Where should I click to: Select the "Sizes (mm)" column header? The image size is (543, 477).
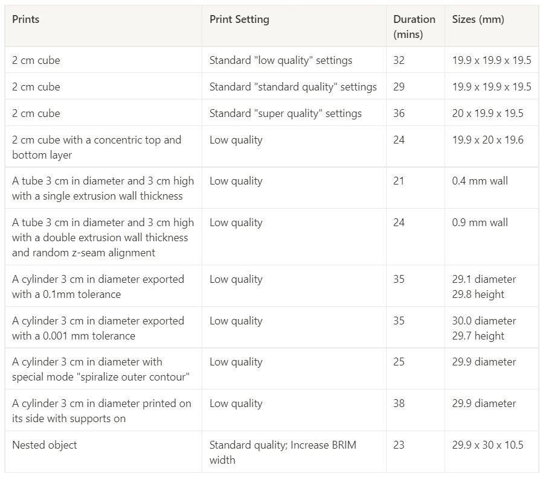pyautogui.click(x=478, y=19)
